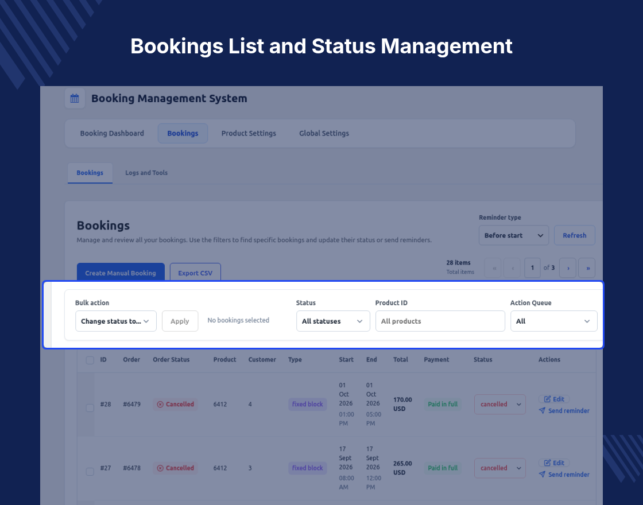643x505 pixels.
Task: Click the Product ID 'All products' input field
Action: [x=440, y=321]
